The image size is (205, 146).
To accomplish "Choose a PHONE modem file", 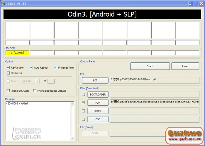I will pyautogui.click(x=98, y=111).
